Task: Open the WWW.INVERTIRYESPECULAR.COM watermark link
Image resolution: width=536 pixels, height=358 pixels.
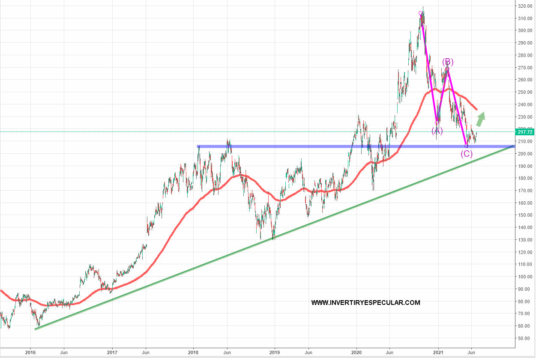Action: pyautogui.click(x=365, y=303)
